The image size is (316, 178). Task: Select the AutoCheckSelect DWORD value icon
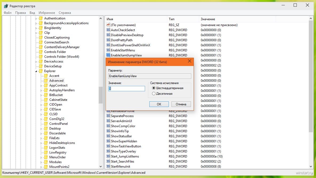pyautogui.click(x=108, y=30)
